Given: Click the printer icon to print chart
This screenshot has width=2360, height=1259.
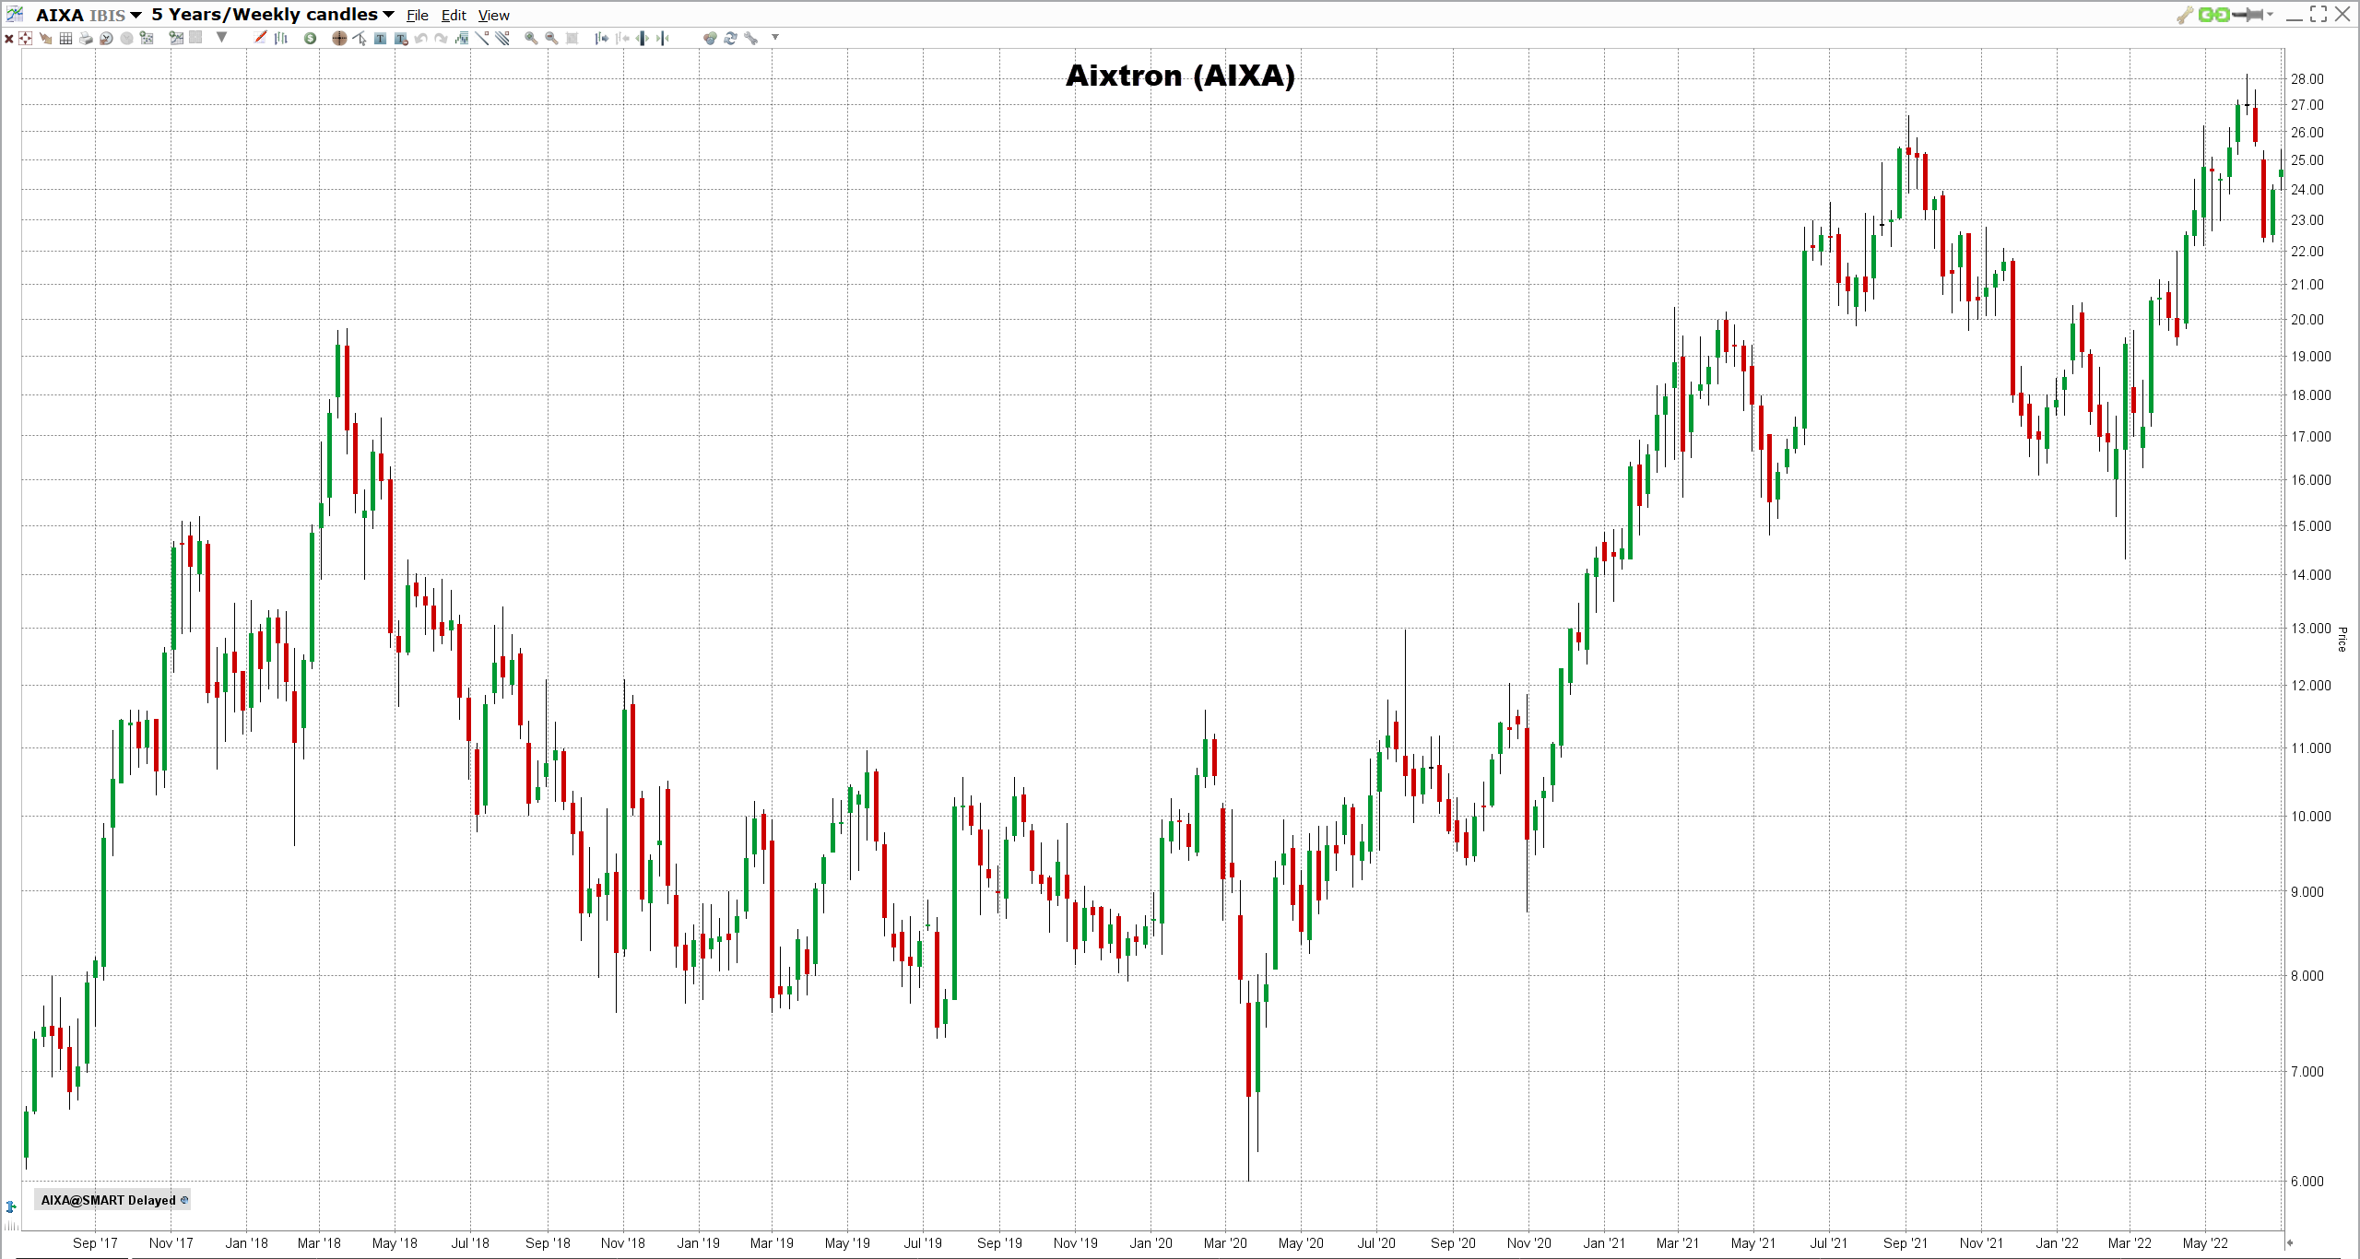Looking at the screenshot, I should pyautogui.click(x=86, y=38).
